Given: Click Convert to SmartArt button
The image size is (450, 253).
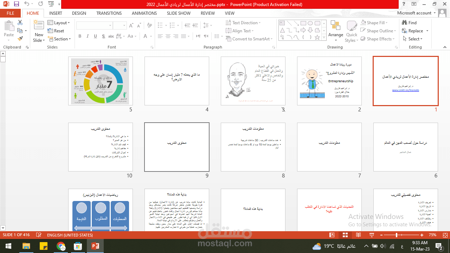Looking at the screenshot, I should click(250, 39).
